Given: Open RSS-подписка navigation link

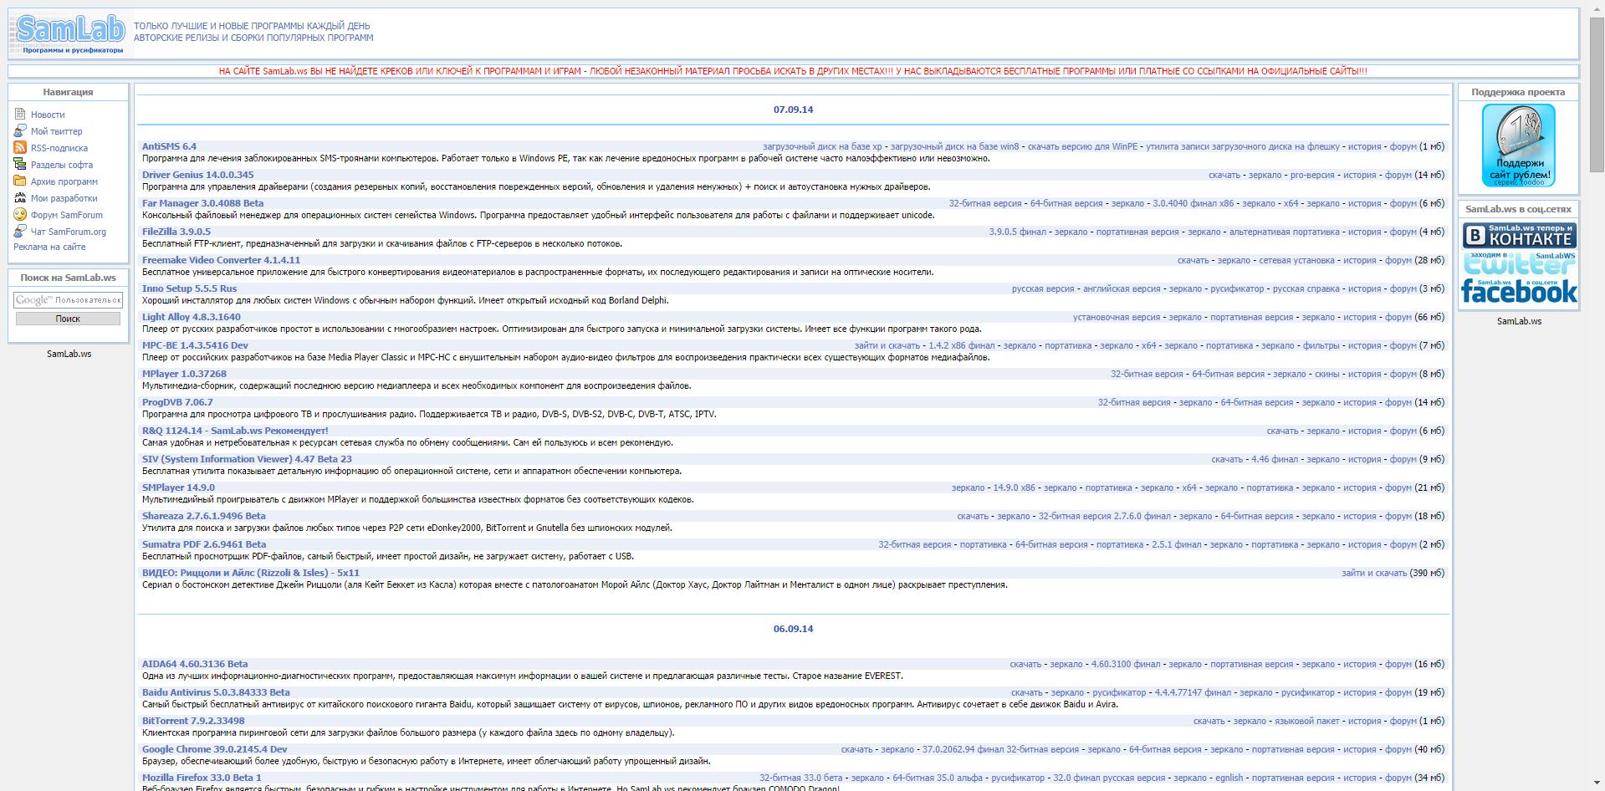Looking at the screenshot, I should tap(59, 148).
